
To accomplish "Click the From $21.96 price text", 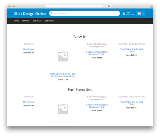I will pyautogui.click(x=63, y=80).
